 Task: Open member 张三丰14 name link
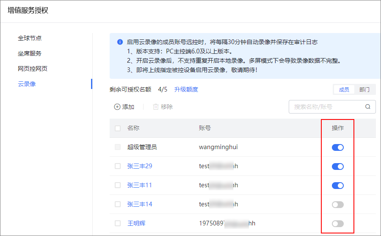pyautogui.click(x=140, y=204)
